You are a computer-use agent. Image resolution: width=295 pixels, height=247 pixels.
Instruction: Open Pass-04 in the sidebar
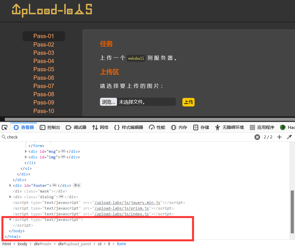tap(44, 61)
